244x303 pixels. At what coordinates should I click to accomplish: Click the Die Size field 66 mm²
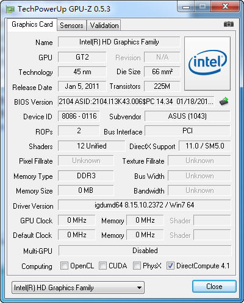[162, 72]
